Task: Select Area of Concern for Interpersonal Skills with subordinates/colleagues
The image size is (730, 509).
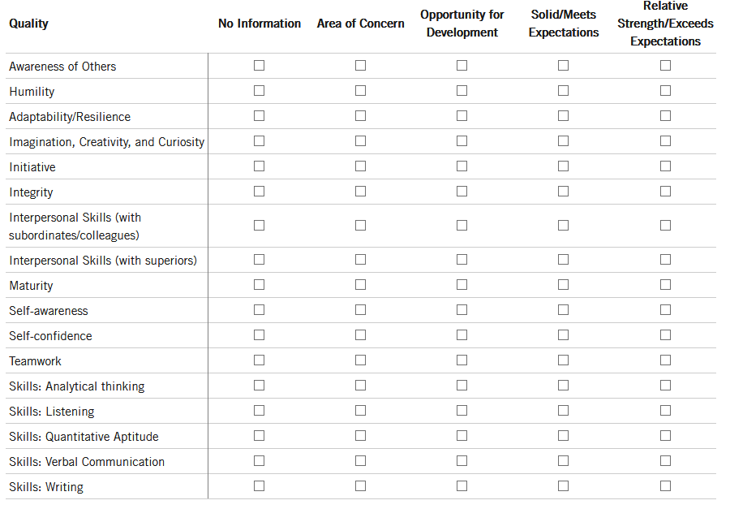Action: (360, 226)
